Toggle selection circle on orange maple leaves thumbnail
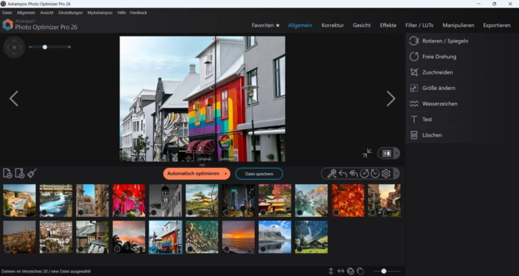The height and width of the screenshot is (276, 519). pyautogui.click(x=336, y=212)
